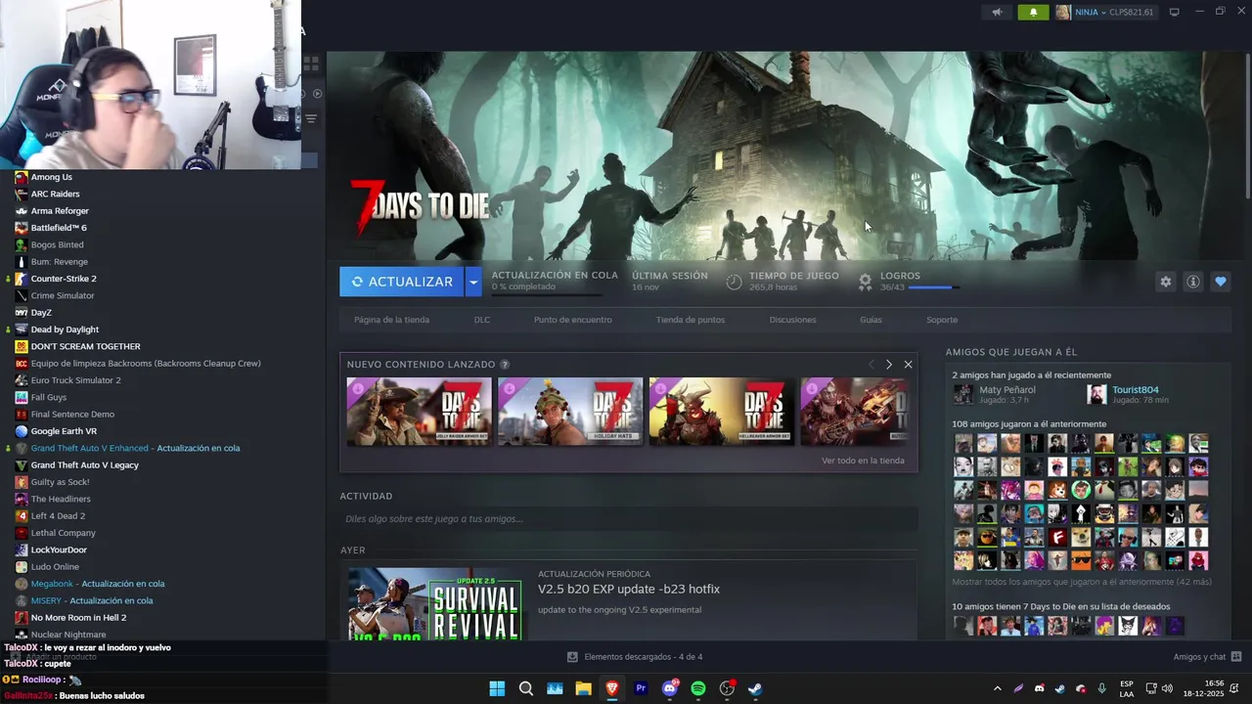Open the Holiday Hats DLC thumbnail
This screenshot has width=1252, height=704.
tap(570, 412)
